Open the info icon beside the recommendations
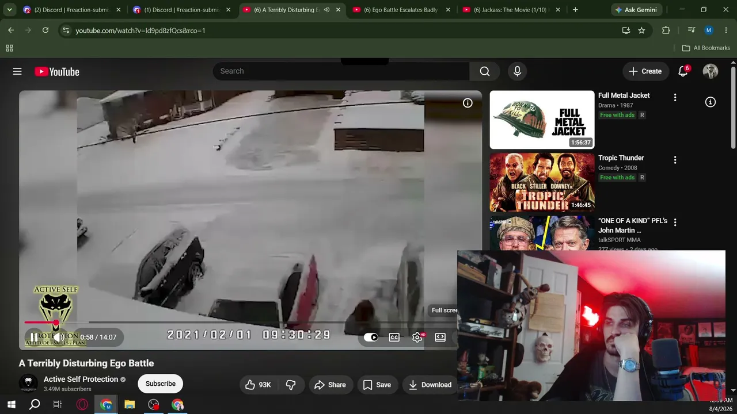This screenshot has width=737, height=414. (x=711, y=102)
